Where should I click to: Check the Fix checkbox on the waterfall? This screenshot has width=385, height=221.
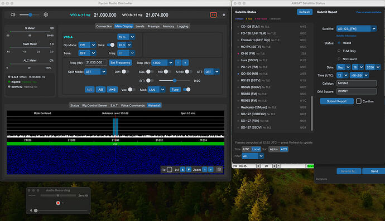click(170, 170)
